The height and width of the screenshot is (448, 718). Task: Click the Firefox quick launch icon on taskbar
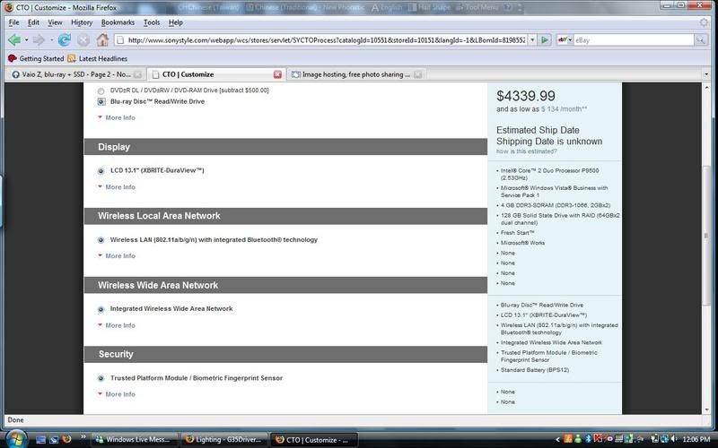[x=66, y=439]
